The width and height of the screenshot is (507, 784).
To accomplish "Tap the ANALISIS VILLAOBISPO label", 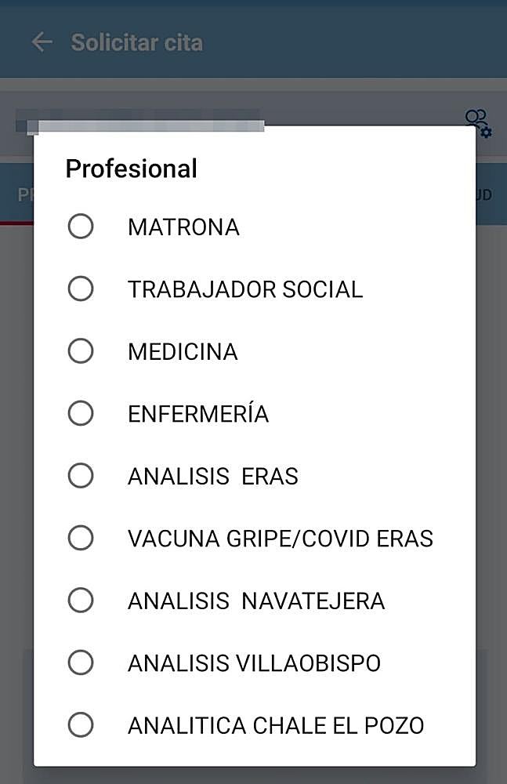I will click(254, 664).
